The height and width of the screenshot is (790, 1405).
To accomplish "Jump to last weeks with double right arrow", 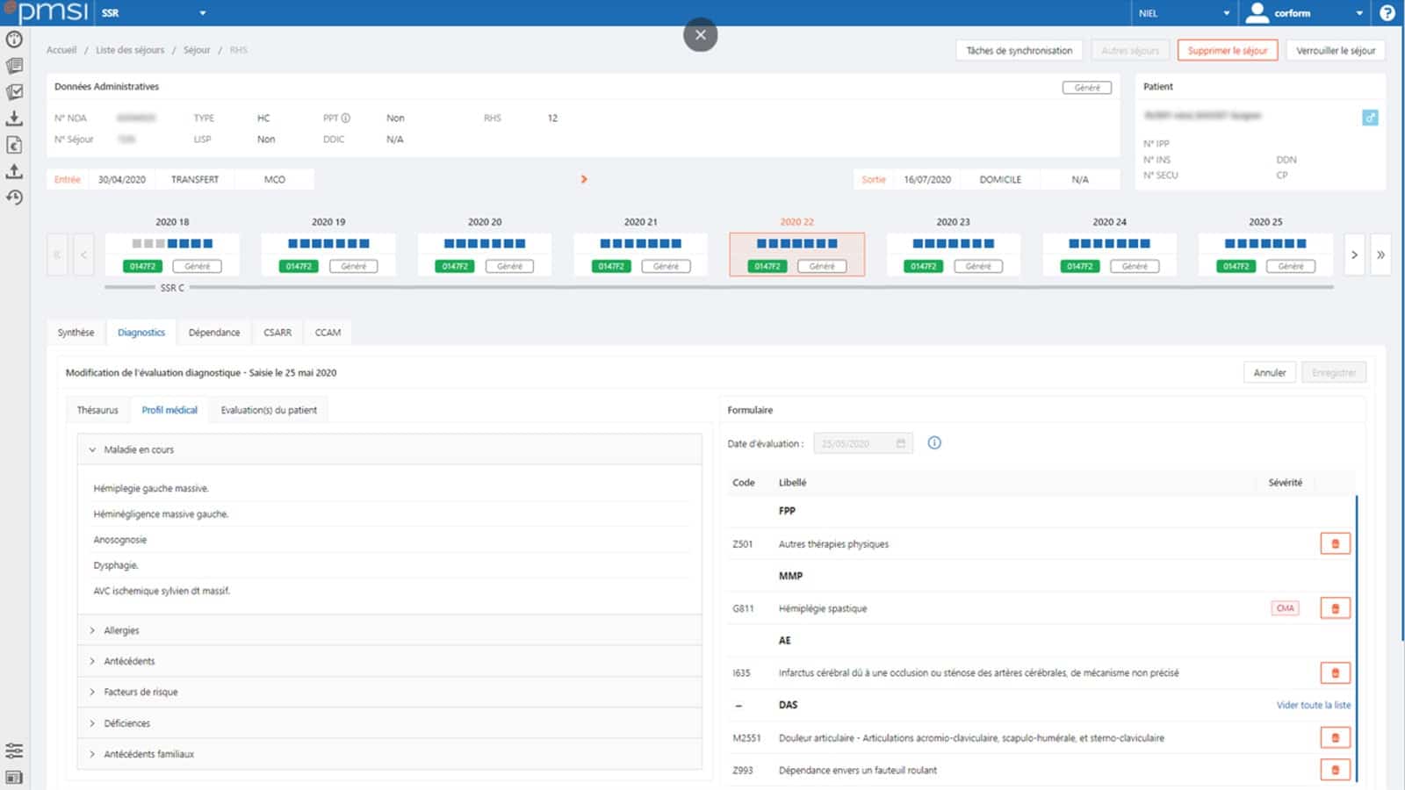I will coord(1381,255).
